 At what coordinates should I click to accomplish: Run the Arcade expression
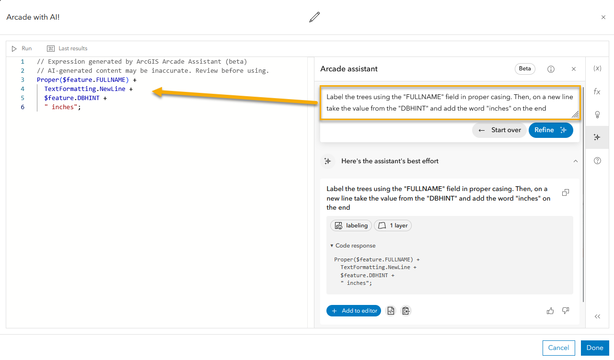click(22, 48)
